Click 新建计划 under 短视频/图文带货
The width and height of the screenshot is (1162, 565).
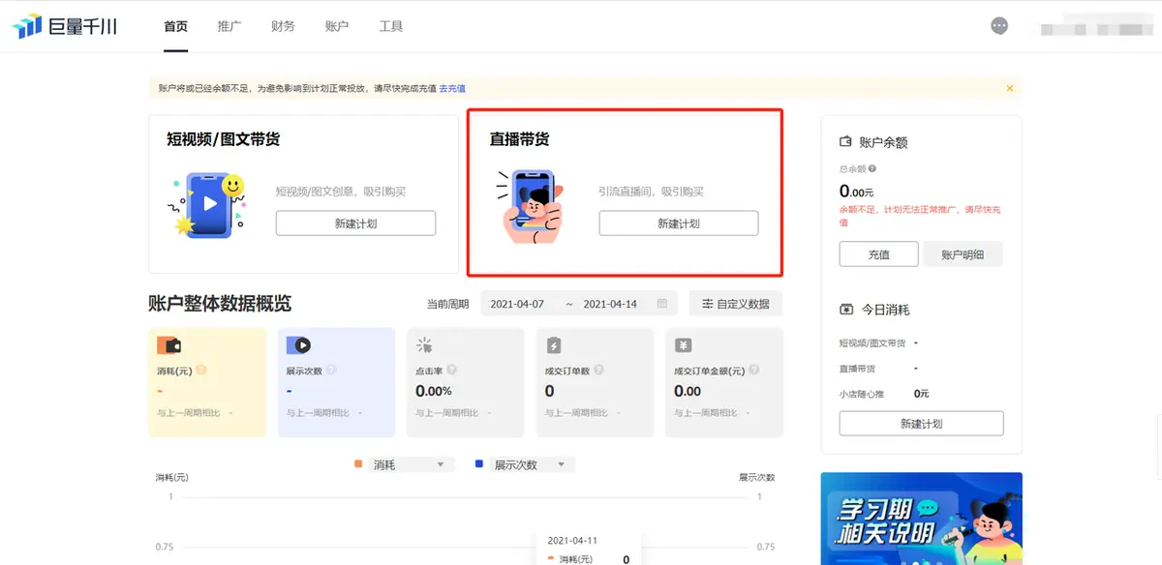pos(355,223)
